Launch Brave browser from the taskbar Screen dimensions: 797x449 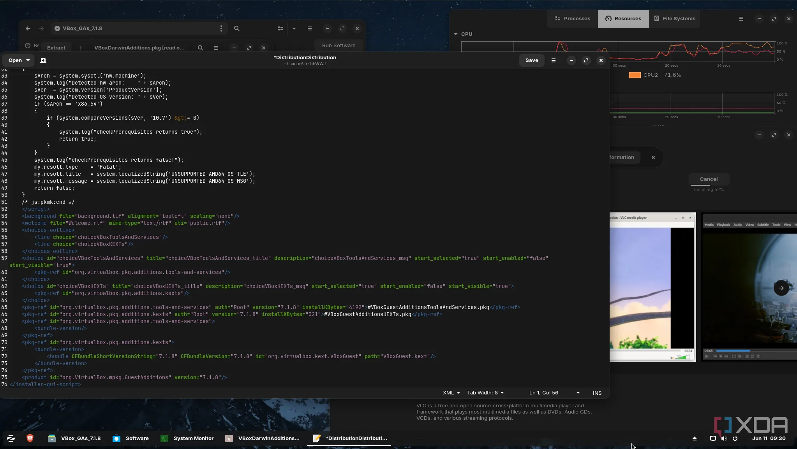pos(30,438)
